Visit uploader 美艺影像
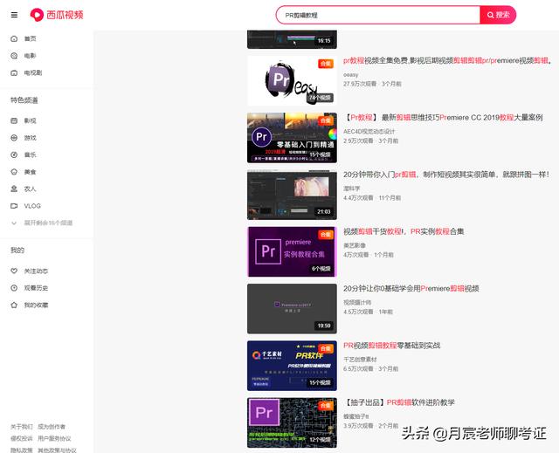This screenshot has height=453, width=559. point(355,246)
